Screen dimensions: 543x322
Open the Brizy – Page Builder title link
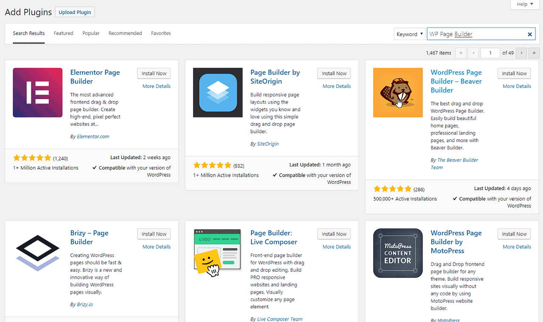coord(89,237)
